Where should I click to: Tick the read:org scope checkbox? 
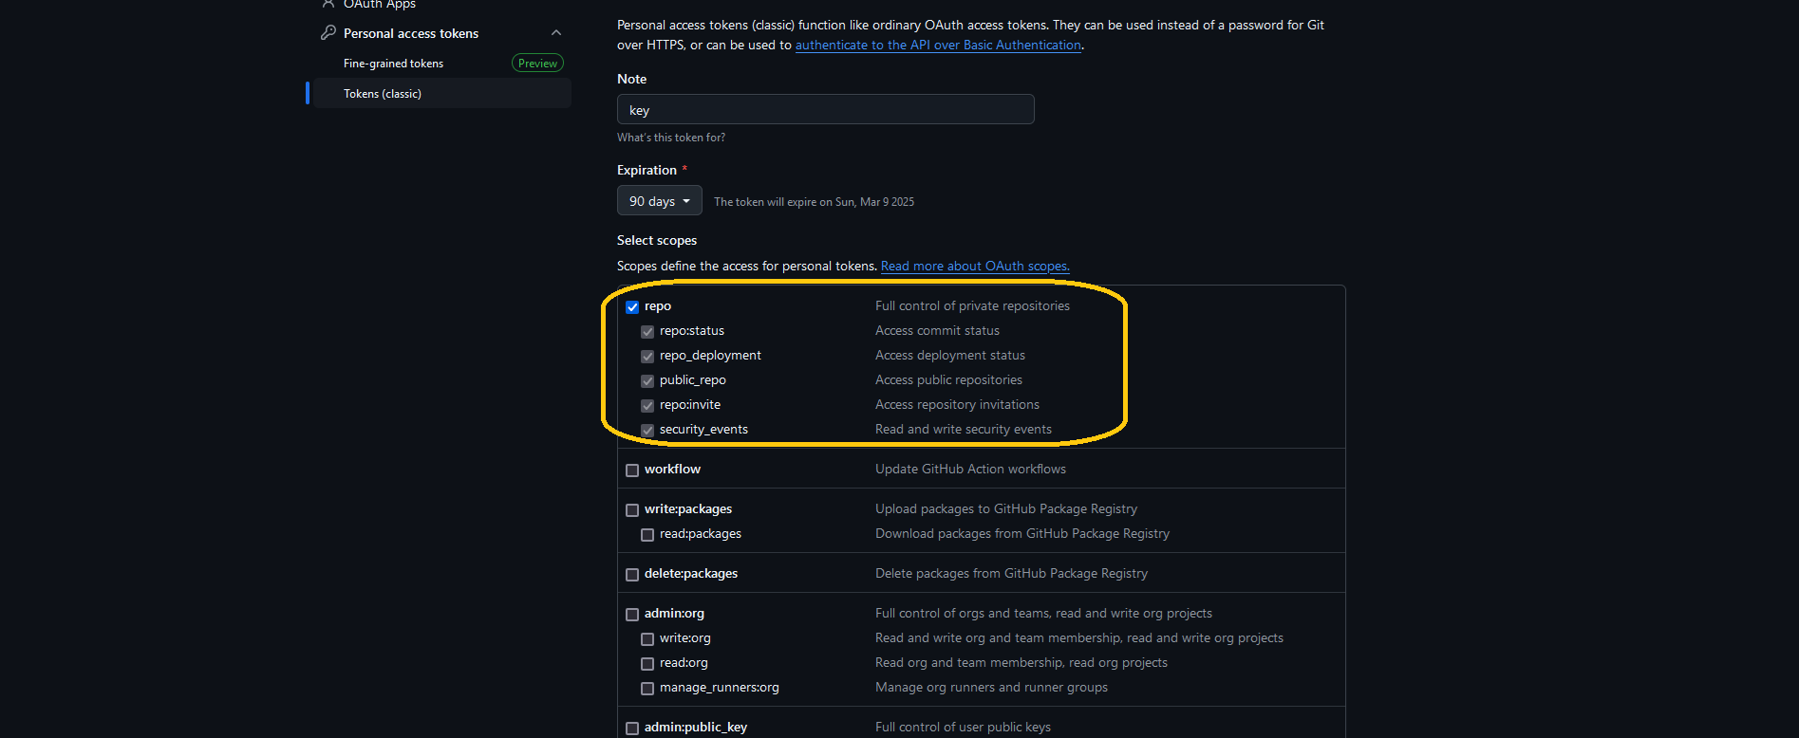click(x=647, y=664)
